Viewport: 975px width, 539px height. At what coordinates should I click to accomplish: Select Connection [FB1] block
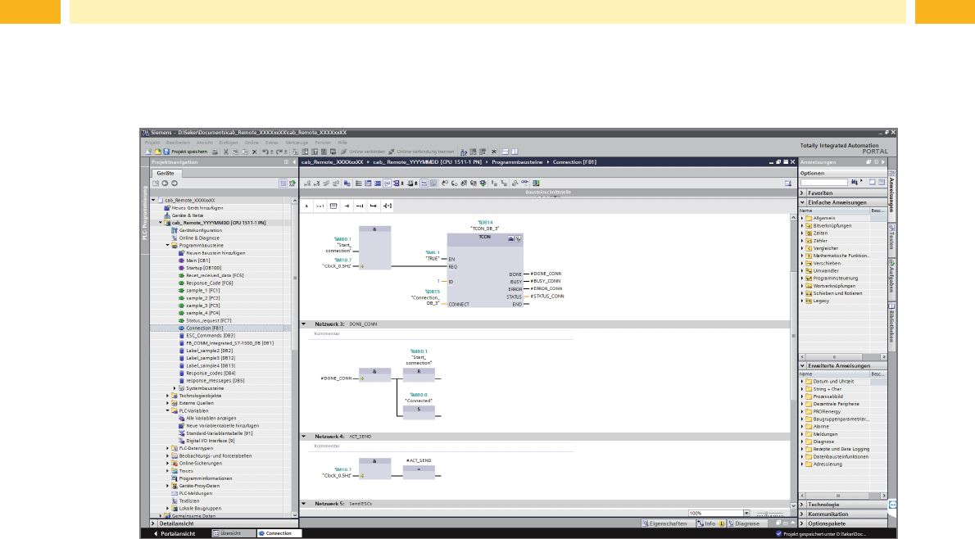[x=204, y=328]
